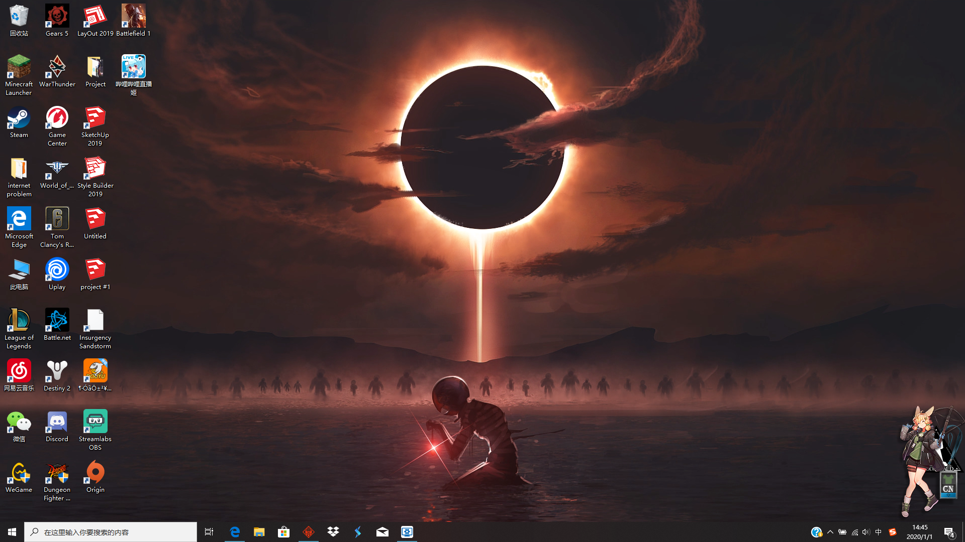Open the internet problem folder

19,177
